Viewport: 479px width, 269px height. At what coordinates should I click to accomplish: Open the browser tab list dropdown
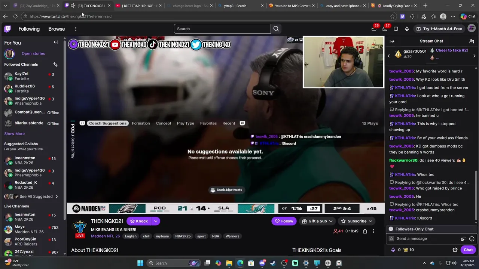5,6
